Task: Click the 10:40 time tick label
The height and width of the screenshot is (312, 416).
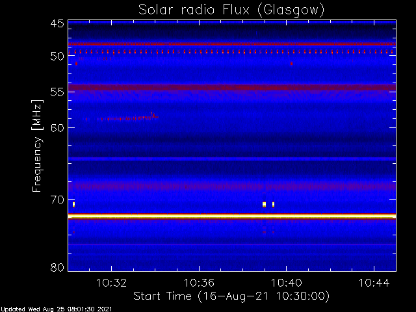Action: click(287, 283)
